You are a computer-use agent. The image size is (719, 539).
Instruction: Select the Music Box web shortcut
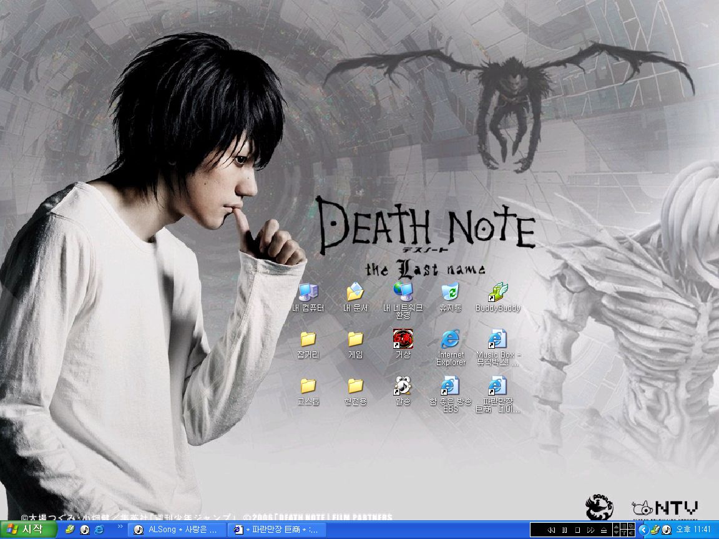pos(498,348)
